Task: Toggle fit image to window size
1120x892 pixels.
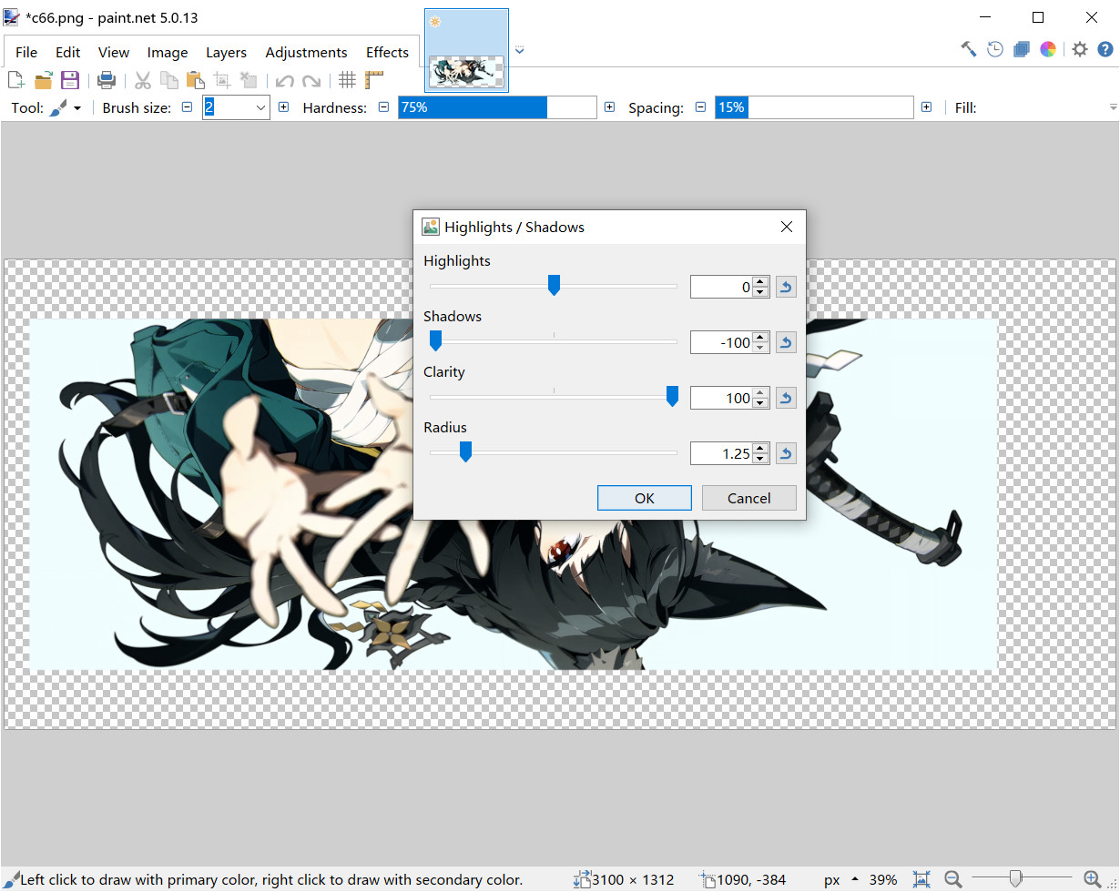Action: (x=921, y=879)
